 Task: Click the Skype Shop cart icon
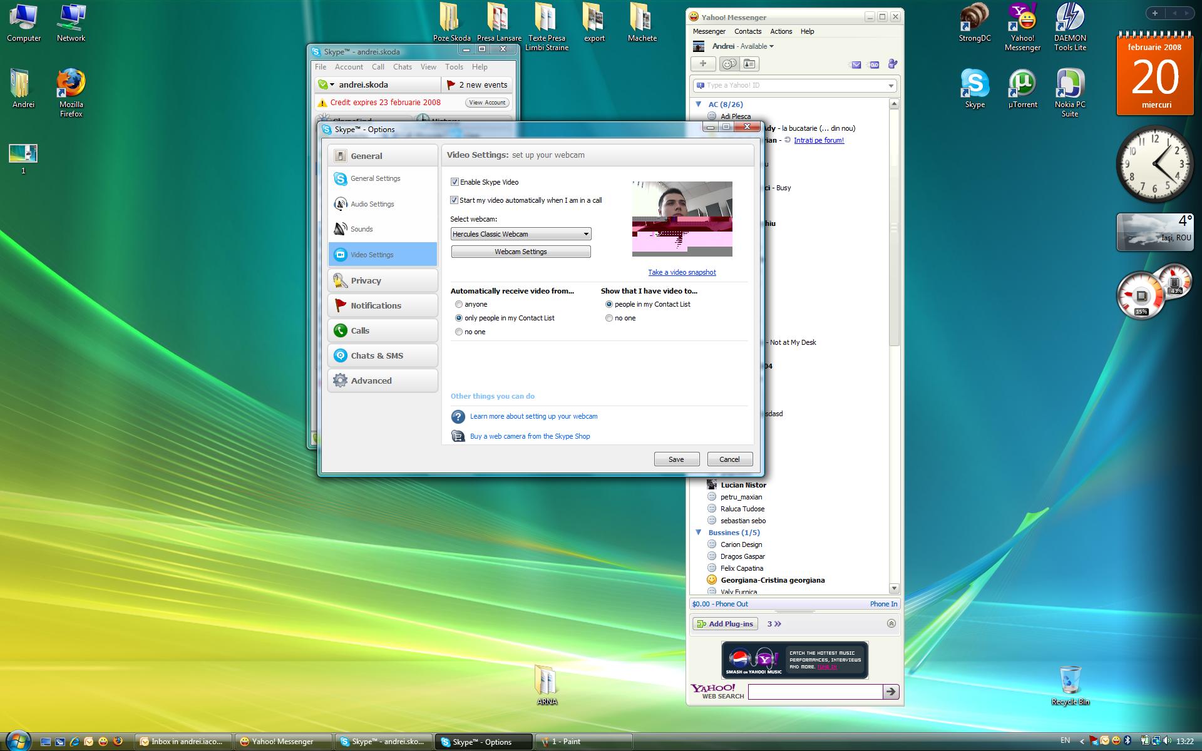tap(458, 436)
